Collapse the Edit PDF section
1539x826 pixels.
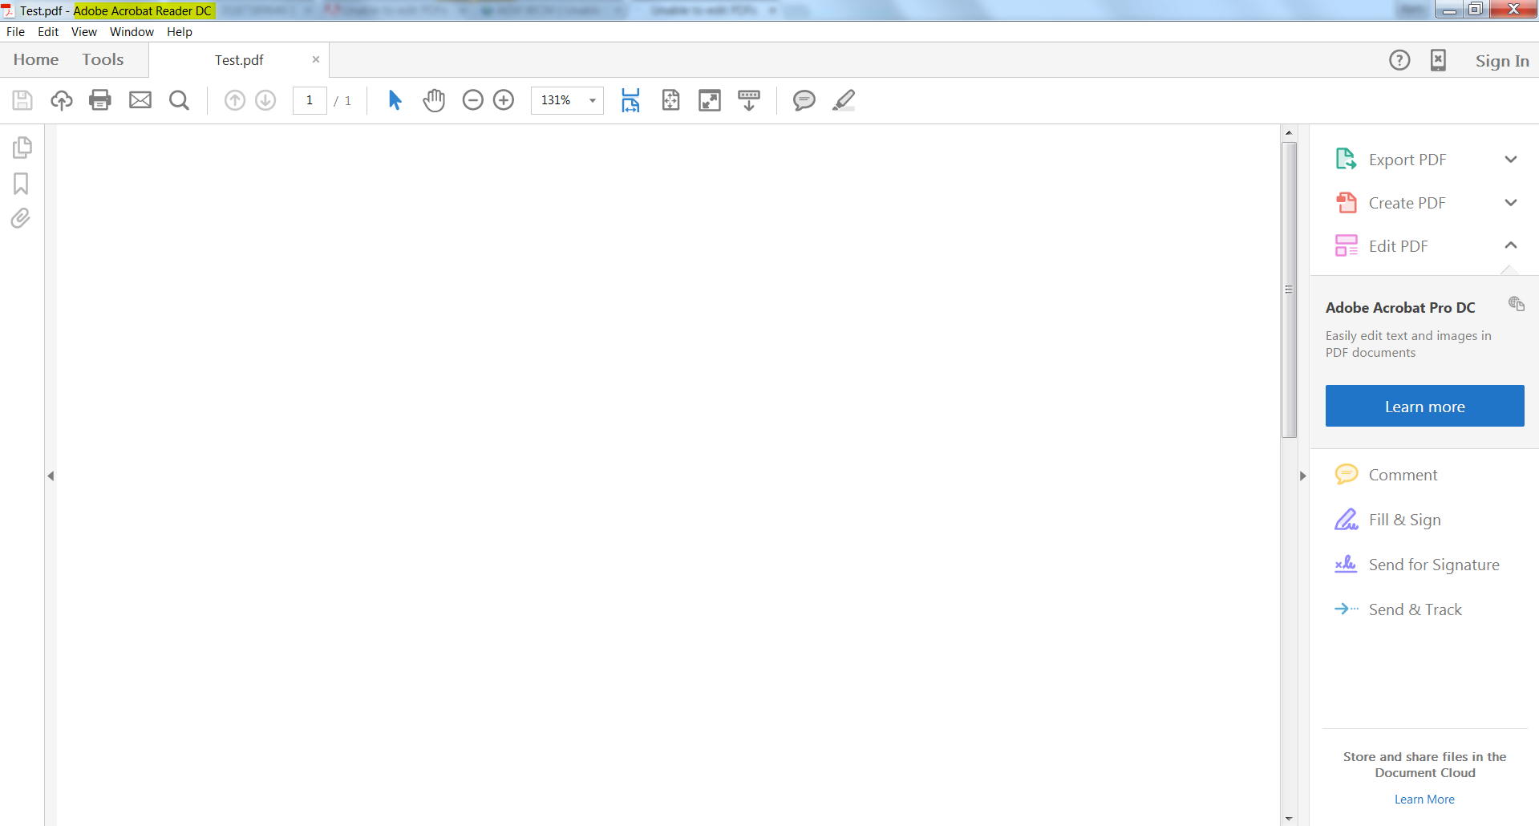(1511, 245)
